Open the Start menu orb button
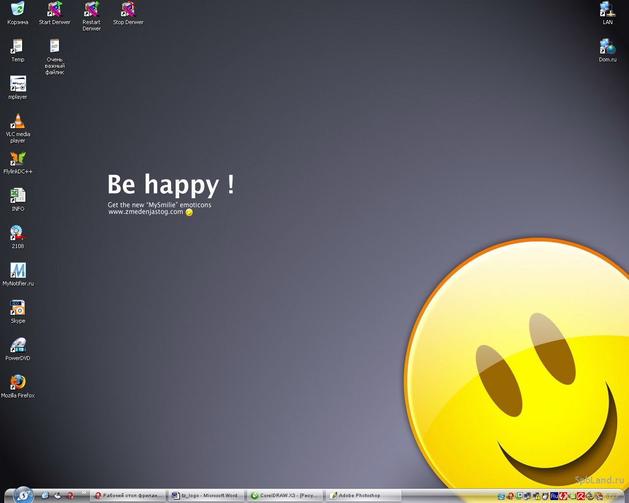 tap(23, 495)
